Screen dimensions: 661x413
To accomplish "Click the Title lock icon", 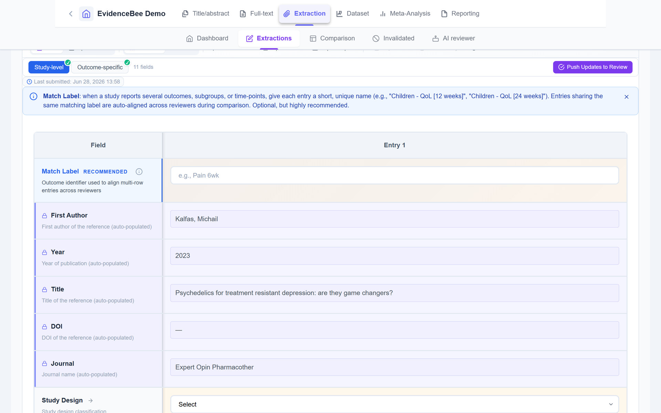I will click(x=44, y=289).
